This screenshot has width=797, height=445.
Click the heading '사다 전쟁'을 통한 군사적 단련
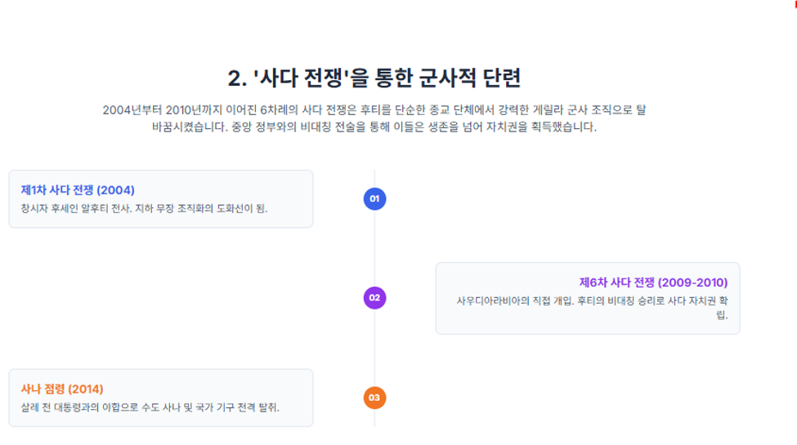click(x=374, y=78)
